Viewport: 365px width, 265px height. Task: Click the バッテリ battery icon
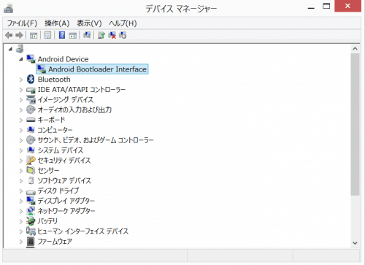pos(31,221)
